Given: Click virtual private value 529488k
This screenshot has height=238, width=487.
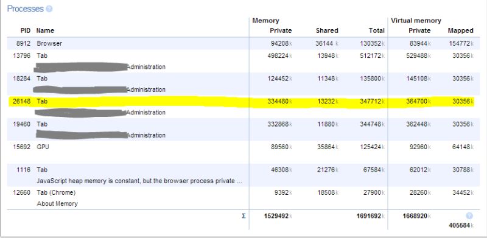Looking at the screenshot, I should (x=419, y=55).
